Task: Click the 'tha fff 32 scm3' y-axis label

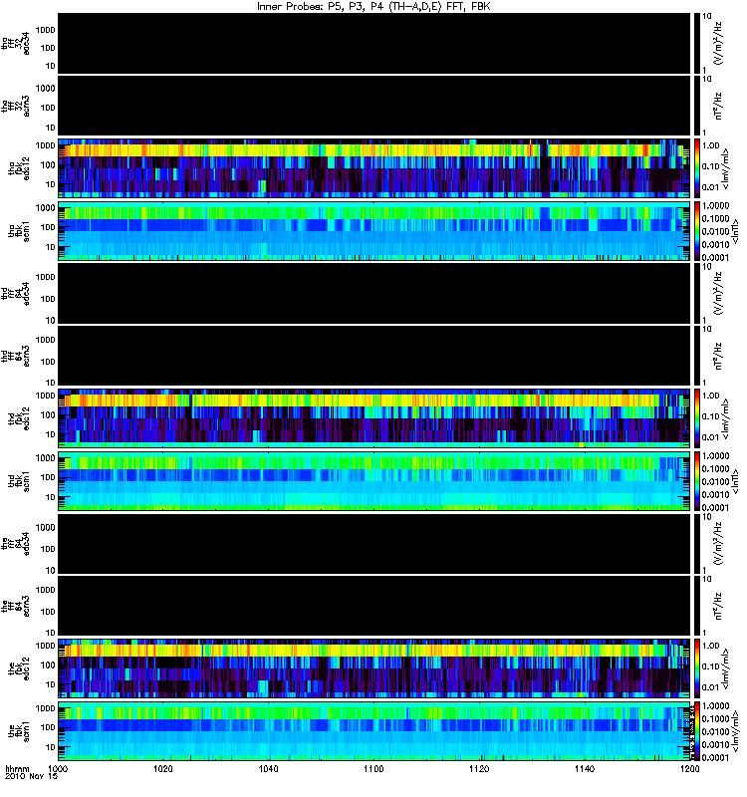Action: coord(15,106)
